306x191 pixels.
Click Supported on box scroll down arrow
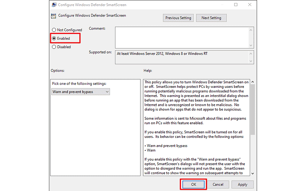(x=251, y=61)
